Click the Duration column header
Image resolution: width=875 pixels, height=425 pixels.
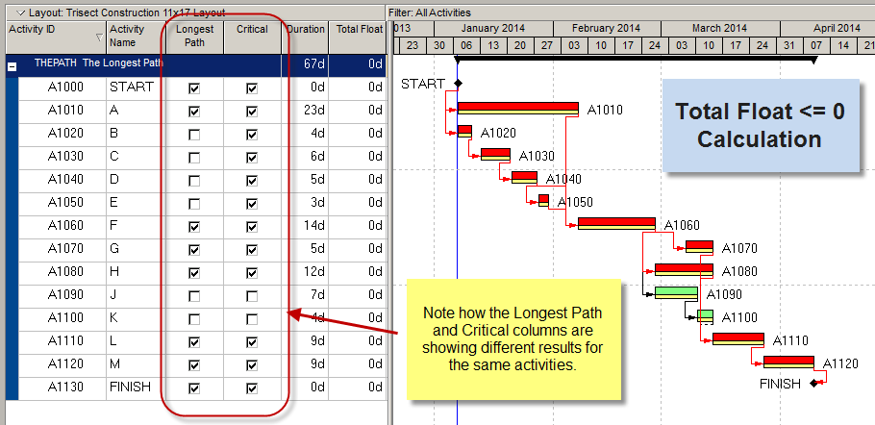coord(306,30)
